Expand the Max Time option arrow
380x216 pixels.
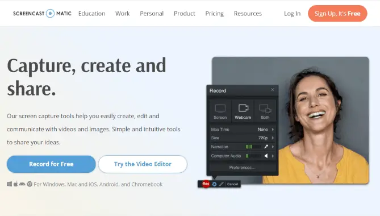273,130
